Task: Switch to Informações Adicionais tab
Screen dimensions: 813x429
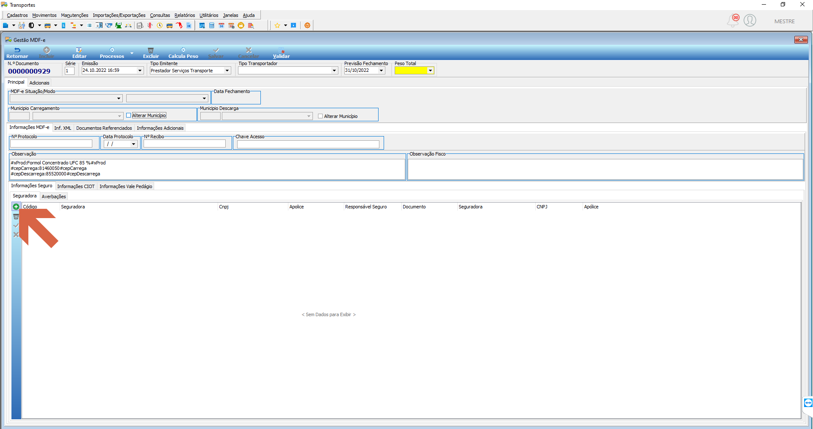Action: tap(160, 128)
